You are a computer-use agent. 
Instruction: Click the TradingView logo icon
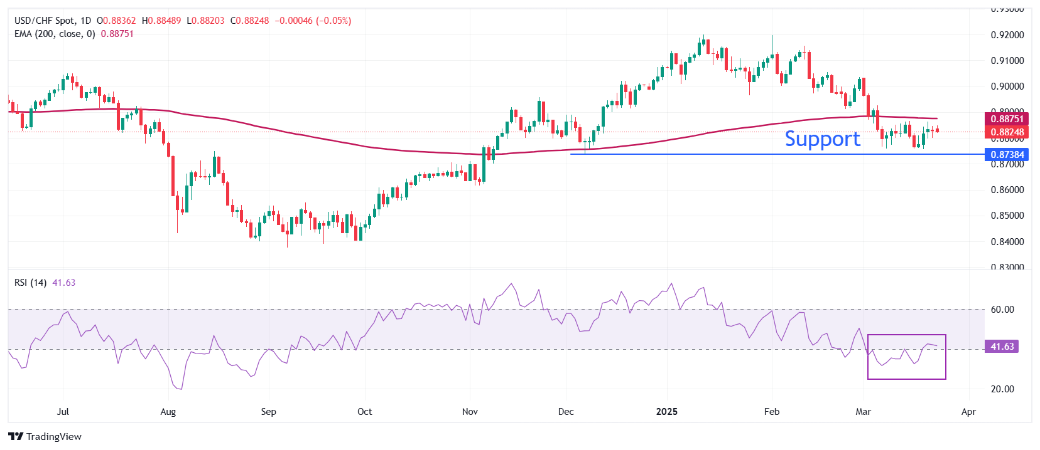click(x=16, y=437)
